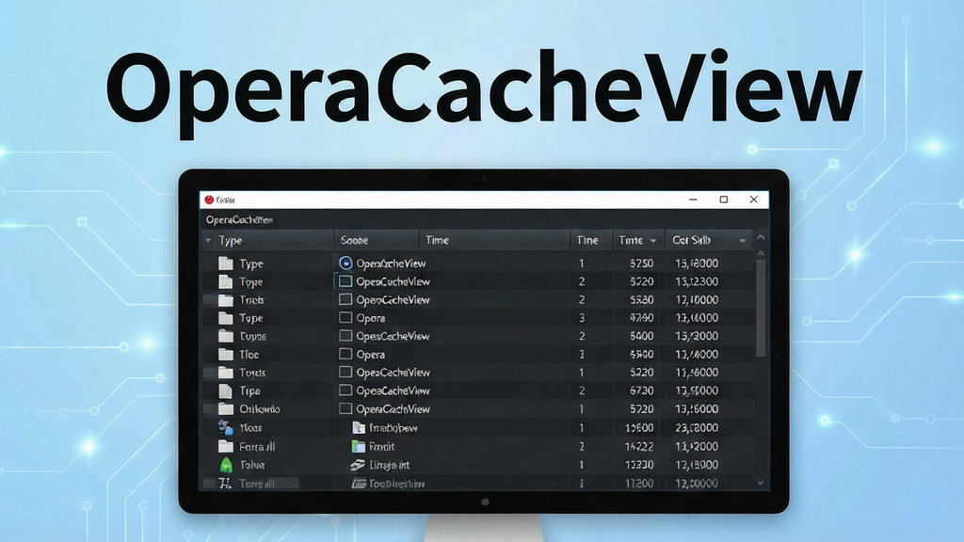This screenshot has width=964, height=542.
Task: Open the OperaCacheView menu label
Action: 239,220
